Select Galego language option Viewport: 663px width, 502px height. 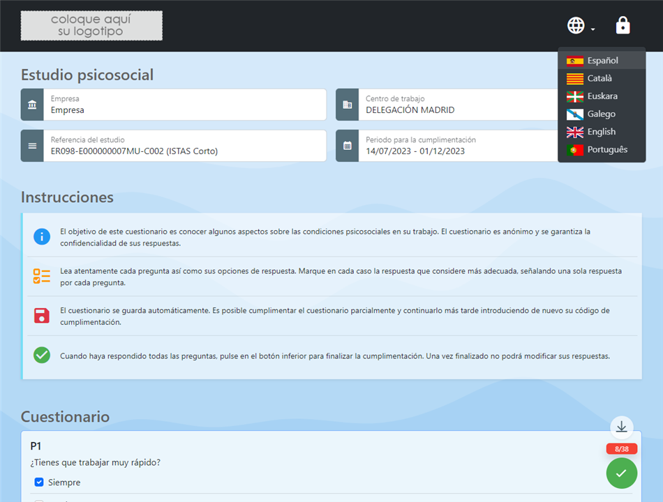[601, 114]
